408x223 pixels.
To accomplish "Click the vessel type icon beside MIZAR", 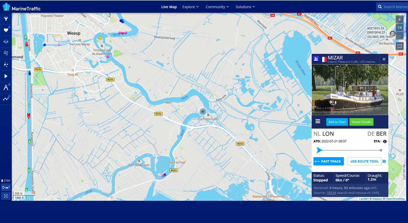I will (316, 59).
